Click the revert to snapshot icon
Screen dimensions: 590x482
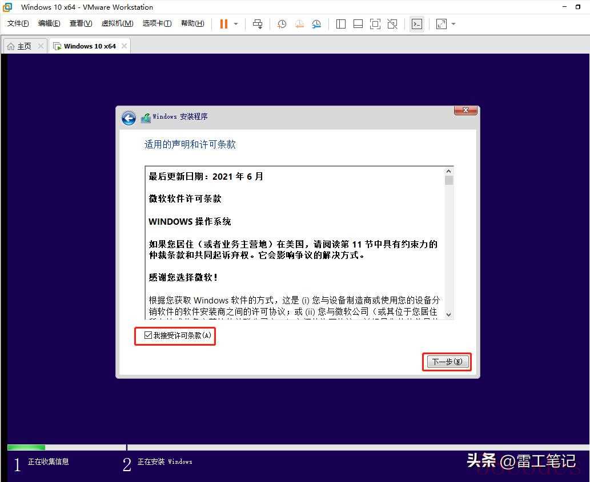[299, 24]
